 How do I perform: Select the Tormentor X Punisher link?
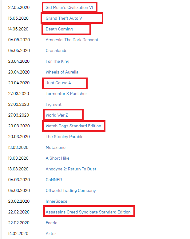pyautogui.click(x=66, y=94)
